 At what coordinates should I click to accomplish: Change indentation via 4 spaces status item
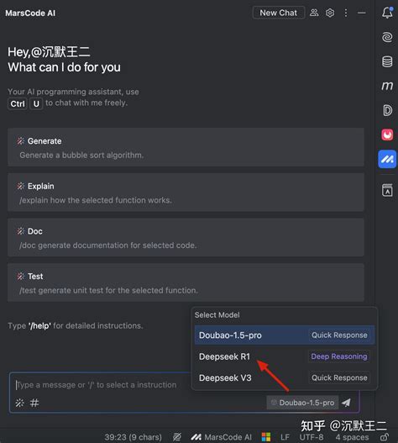tap(352, 437)
